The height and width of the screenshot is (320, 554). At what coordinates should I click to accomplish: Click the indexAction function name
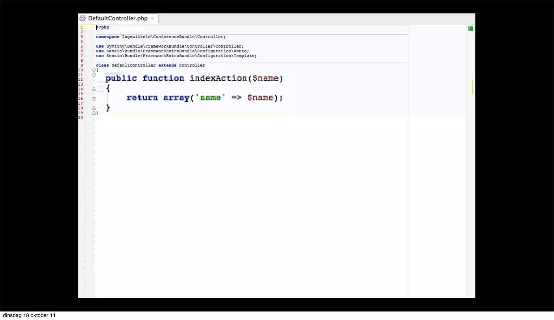click(x=218, y=78)
